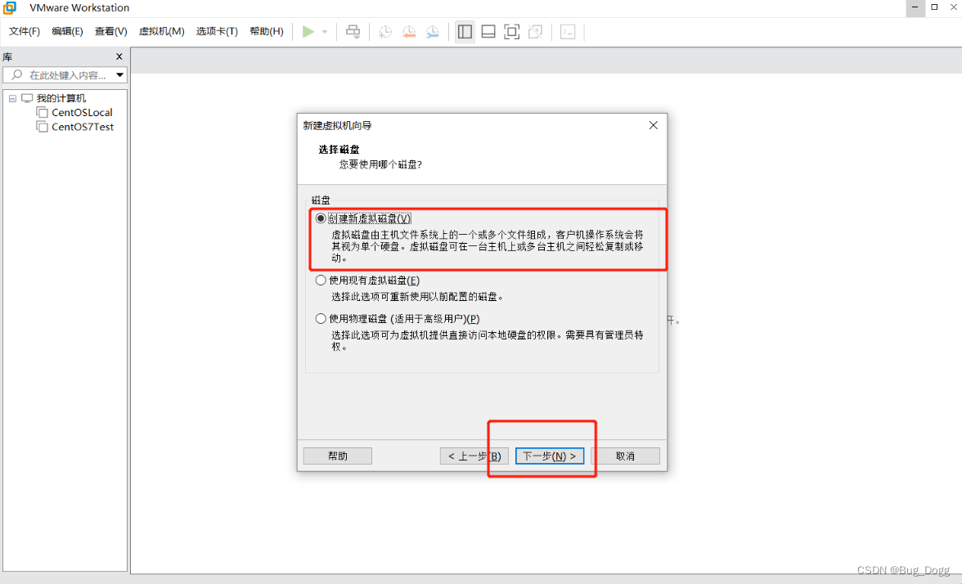This screenshot has height=584, width=962.
Task: Toggle the library sidebar view icon
Action: point(465,31)
